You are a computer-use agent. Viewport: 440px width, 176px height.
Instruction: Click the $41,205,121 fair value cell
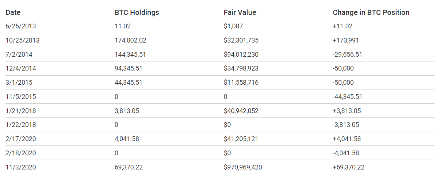[241, 139]
